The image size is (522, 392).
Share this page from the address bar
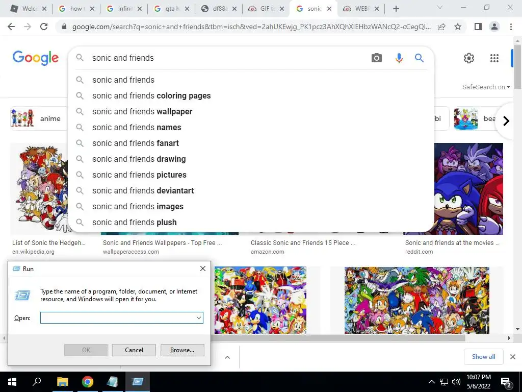point(441,27)
